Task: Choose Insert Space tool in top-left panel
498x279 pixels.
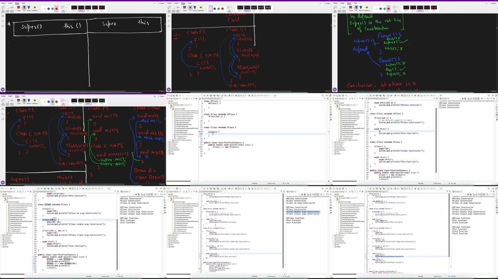Action: [x=12, y=9]
